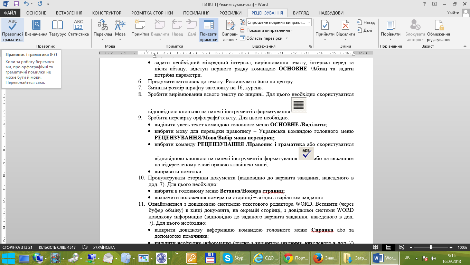This screenshot has height=265, width=470.
Task: Go to previous change with Назад in Зміни
Action: click(366, 22)
